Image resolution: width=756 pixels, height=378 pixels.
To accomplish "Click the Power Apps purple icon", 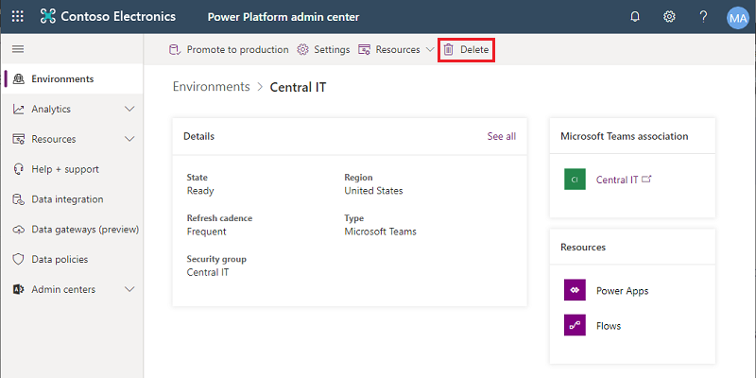I will click(575, 290).
